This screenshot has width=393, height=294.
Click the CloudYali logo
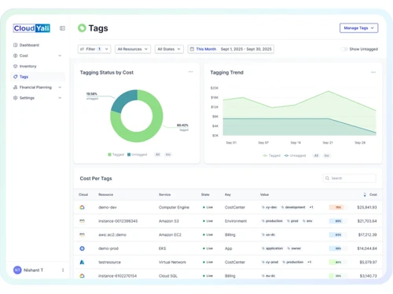click(x=31, y=28)
